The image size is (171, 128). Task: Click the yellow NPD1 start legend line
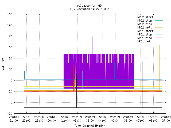(159, 31)
